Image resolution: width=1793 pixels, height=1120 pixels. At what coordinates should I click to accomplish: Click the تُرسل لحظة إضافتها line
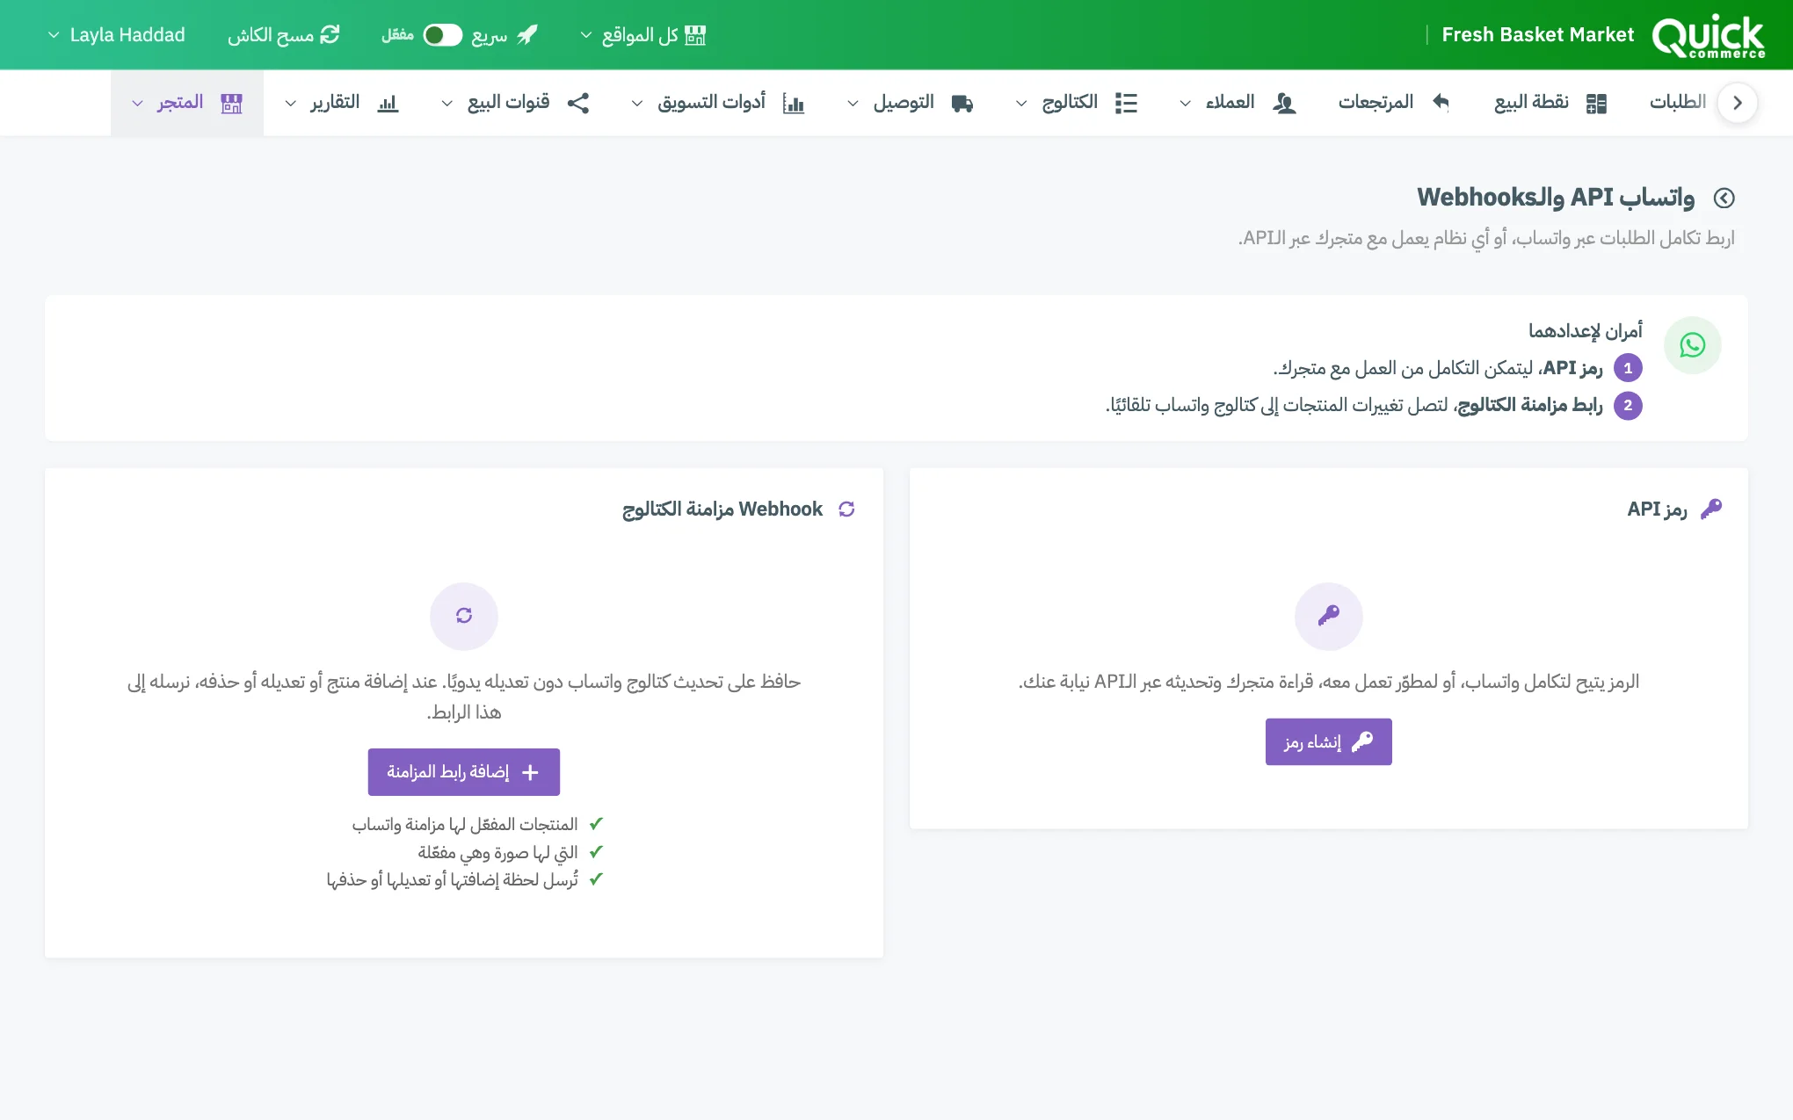pyautogui.click(x=452, y=879)
